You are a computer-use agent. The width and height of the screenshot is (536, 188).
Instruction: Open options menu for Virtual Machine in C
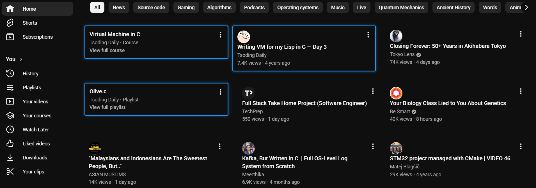point(221,35)
